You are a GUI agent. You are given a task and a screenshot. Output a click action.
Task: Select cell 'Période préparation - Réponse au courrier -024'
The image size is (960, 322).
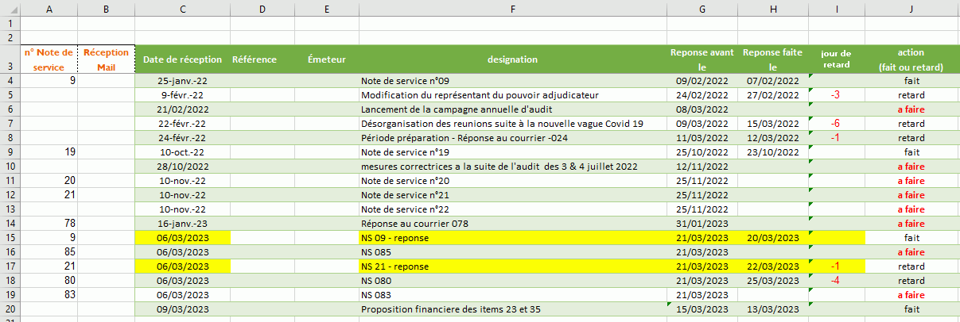(x=513, y=137)
